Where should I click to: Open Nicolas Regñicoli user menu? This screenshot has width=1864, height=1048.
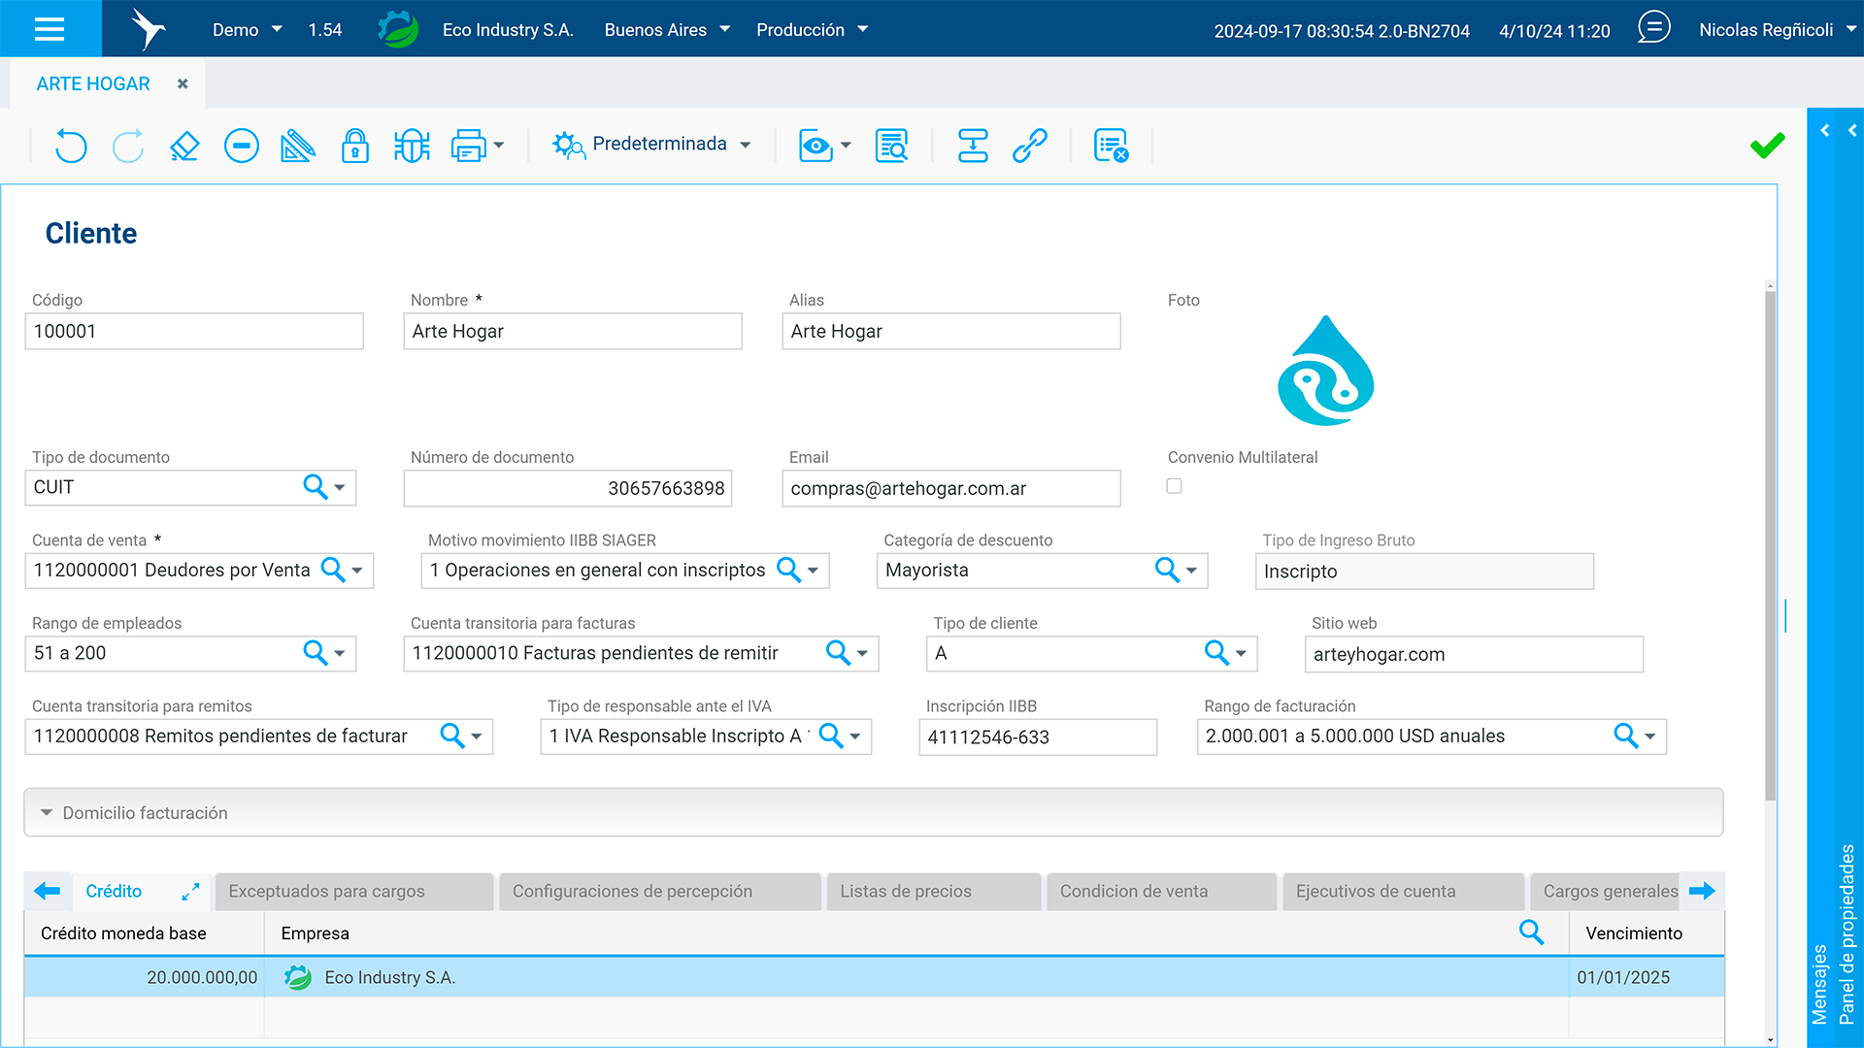pos(1778,30)
